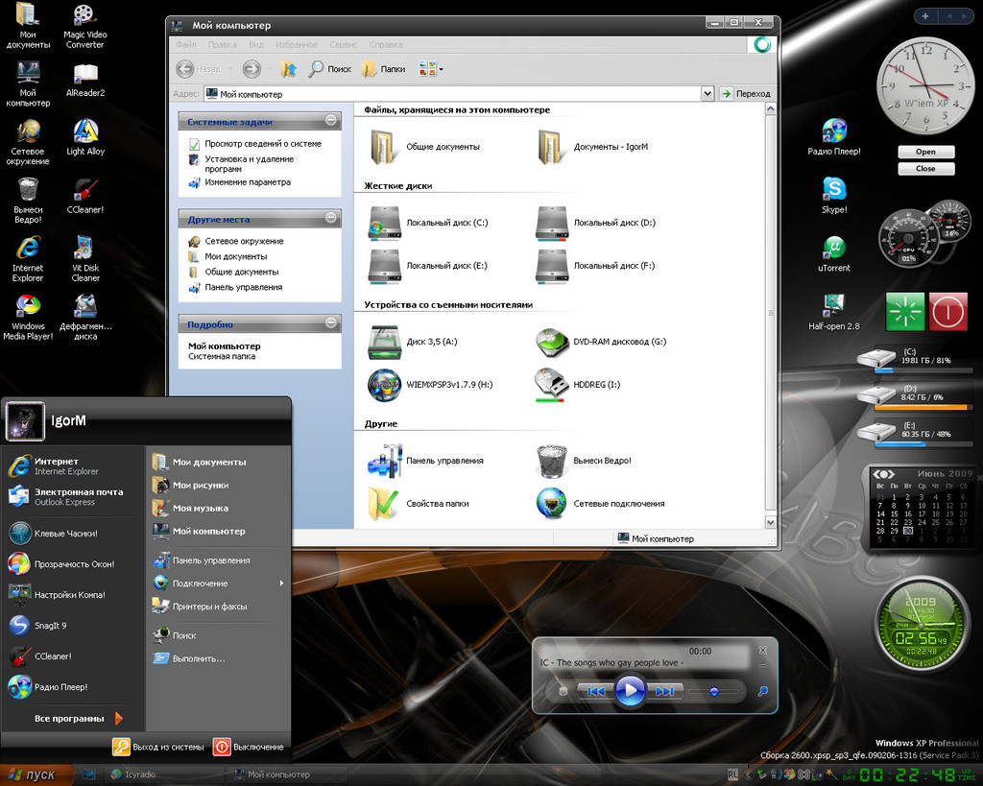Open Internet Explorer desktop icon
Screen dimensions: 983x786
pos(28,258)
